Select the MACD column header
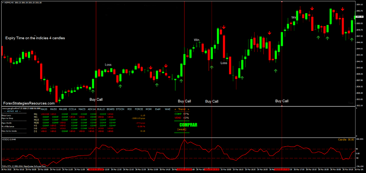 click(x=82, y=109)
